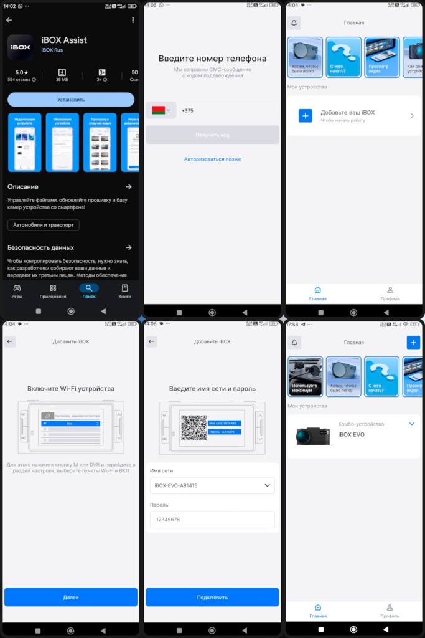Tap Android home circle on the Далее screen
This screenshot has width=425, height=638.
[x=70, y=631]
